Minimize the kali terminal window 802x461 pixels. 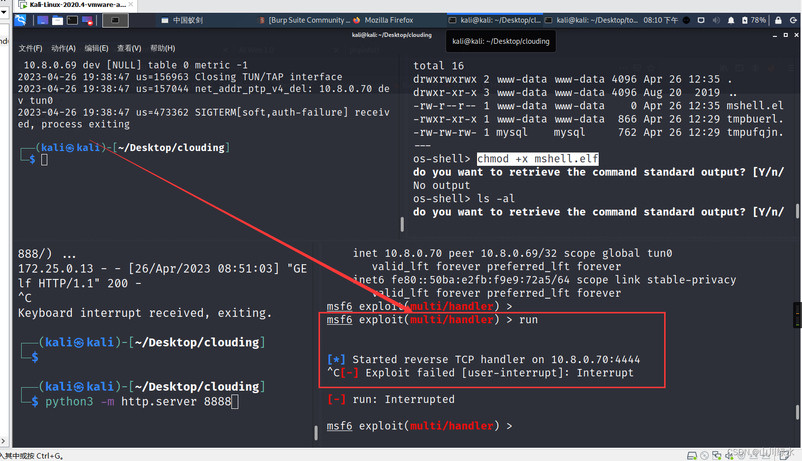pos(775,35)
